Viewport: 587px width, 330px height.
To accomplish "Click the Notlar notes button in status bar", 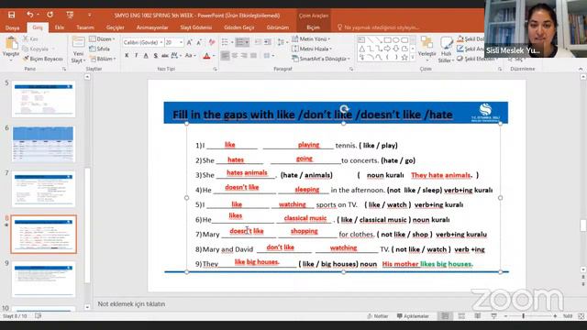I will (x=377, y=316).
